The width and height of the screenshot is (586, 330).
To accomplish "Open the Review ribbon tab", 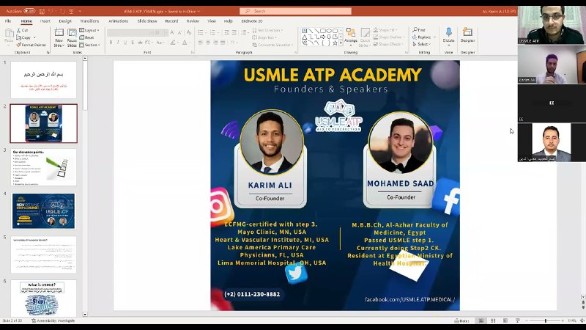I will click(x=193, y=21).
